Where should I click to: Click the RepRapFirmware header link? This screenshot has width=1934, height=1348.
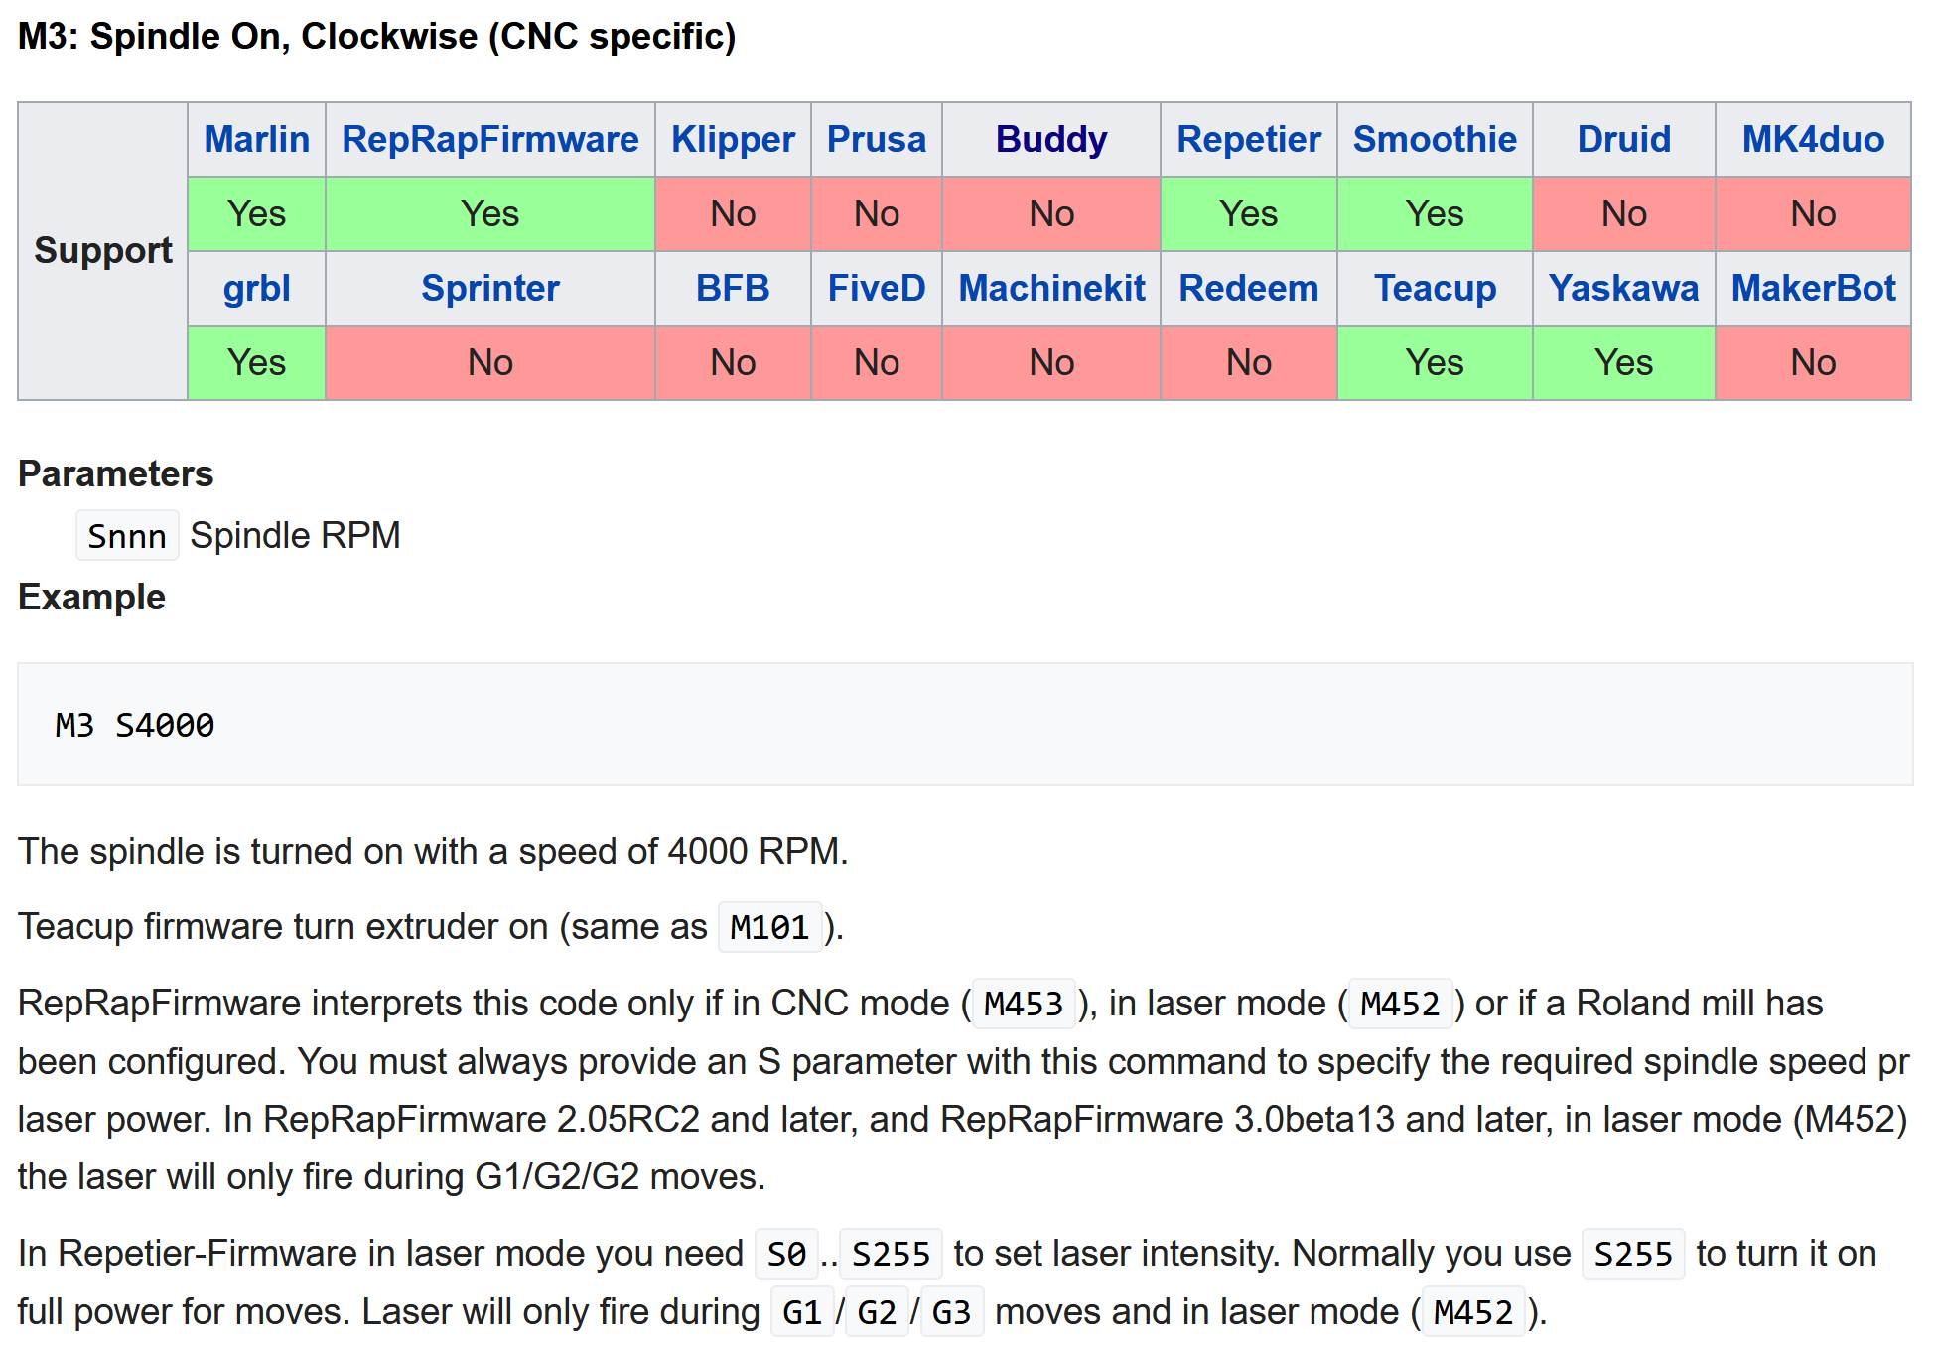tap(489, 139)
